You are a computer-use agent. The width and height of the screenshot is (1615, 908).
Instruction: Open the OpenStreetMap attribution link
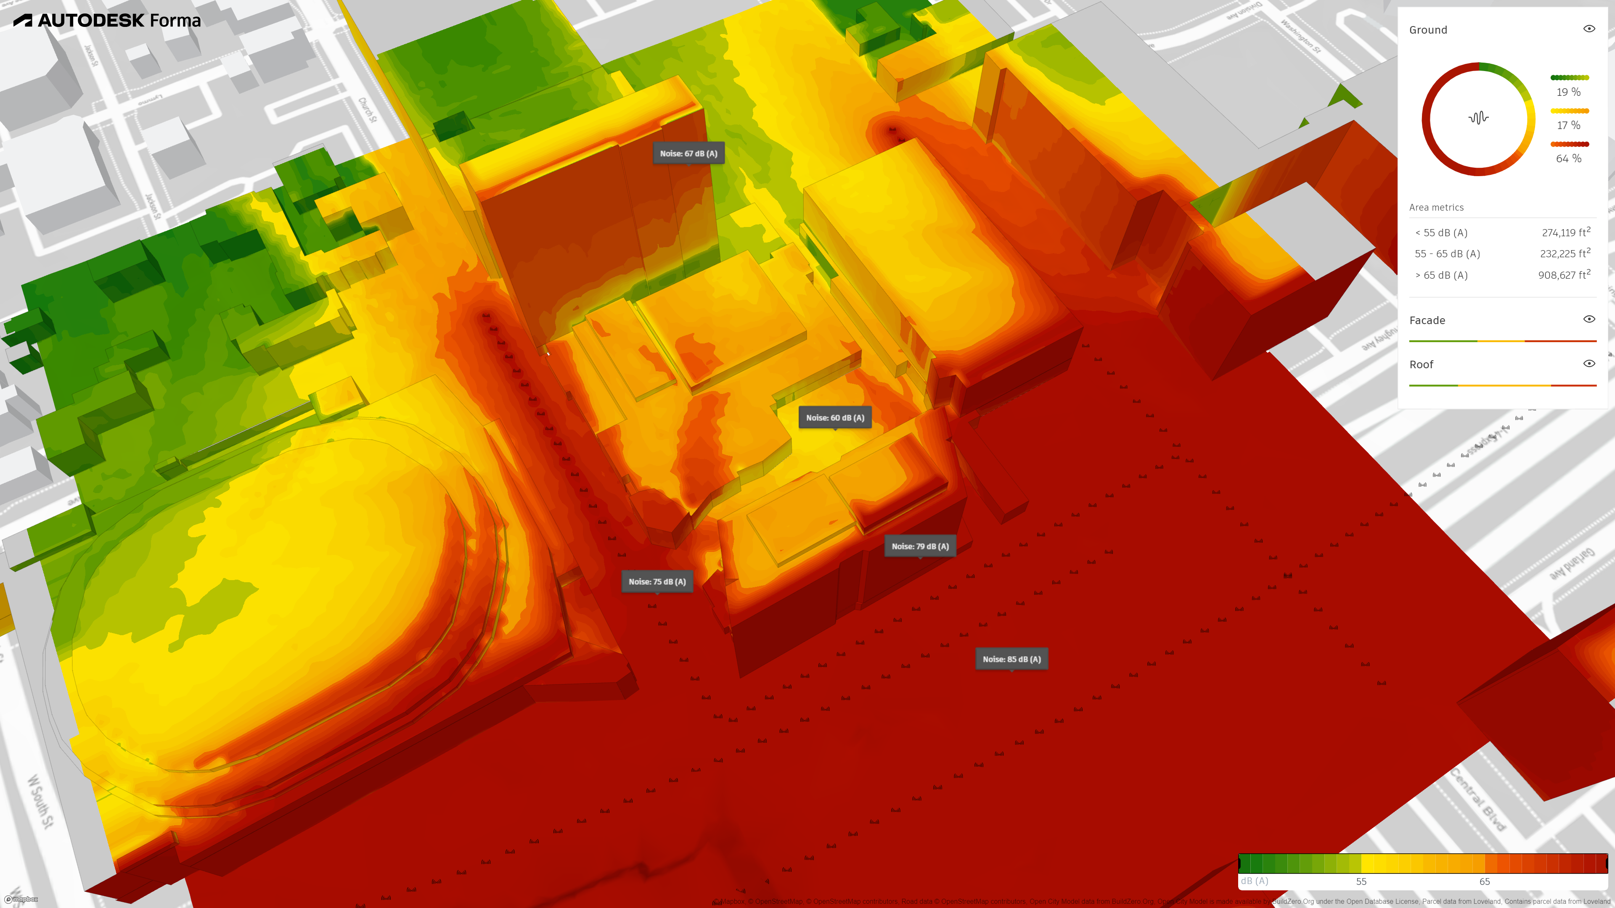coord(778,902)
